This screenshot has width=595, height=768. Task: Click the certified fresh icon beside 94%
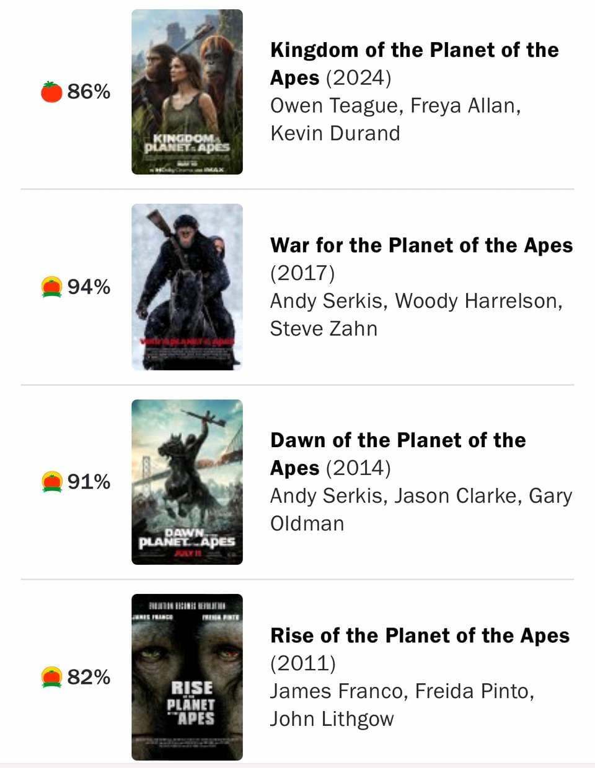[x=51, y=287]
